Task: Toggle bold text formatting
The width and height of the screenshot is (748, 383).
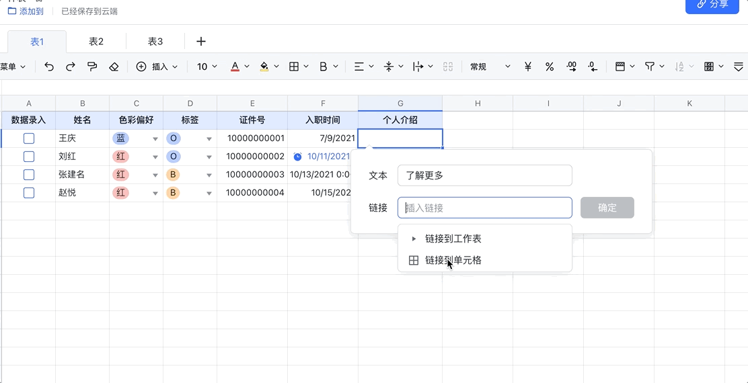Action: [324, 67]
